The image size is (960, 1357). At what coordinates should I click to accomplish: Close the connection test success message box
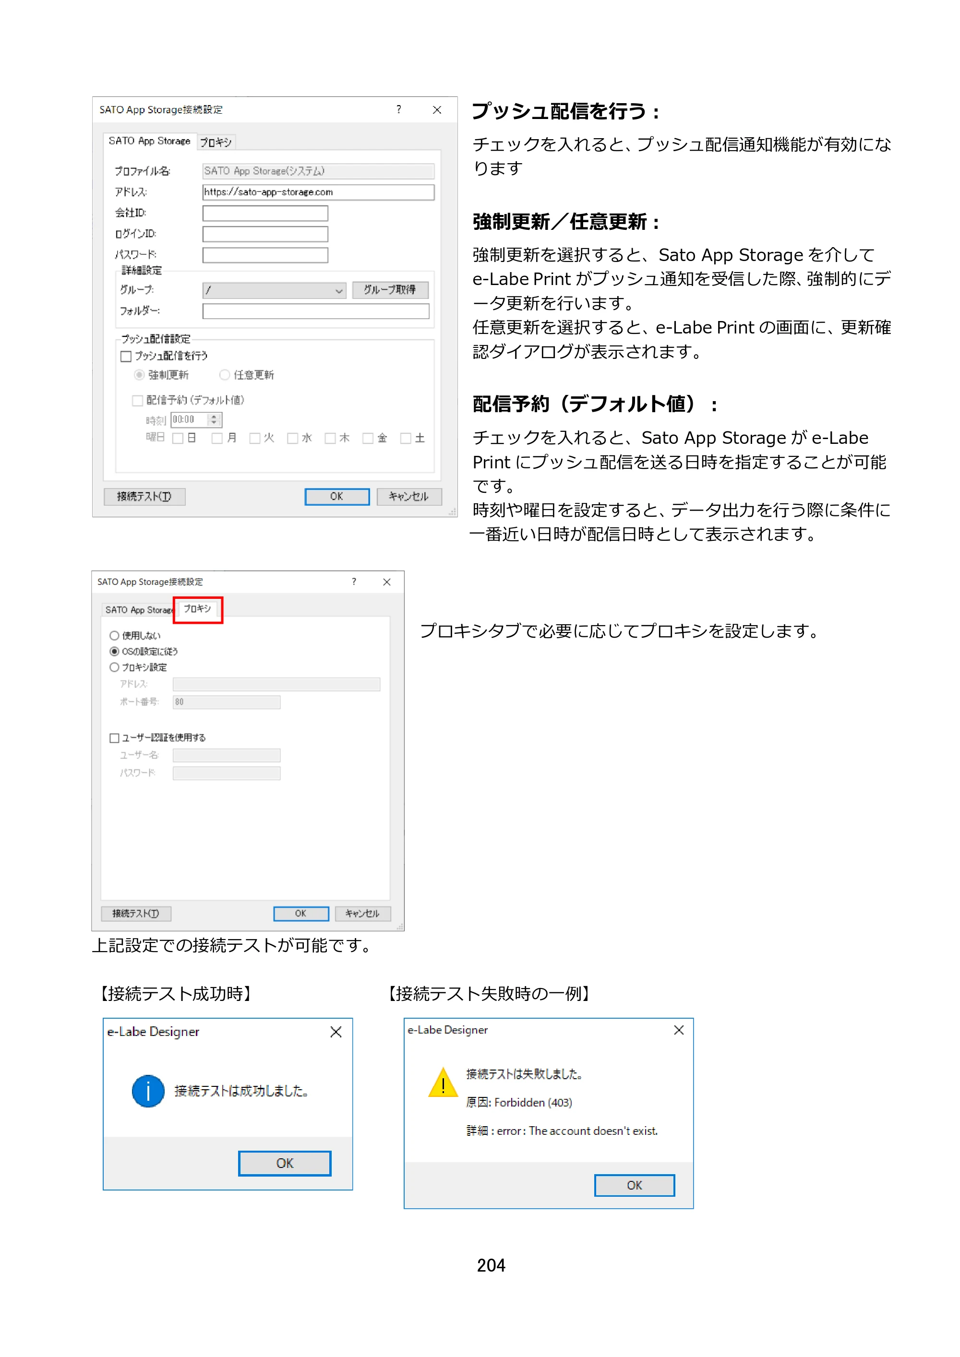tap(336, 1032)
